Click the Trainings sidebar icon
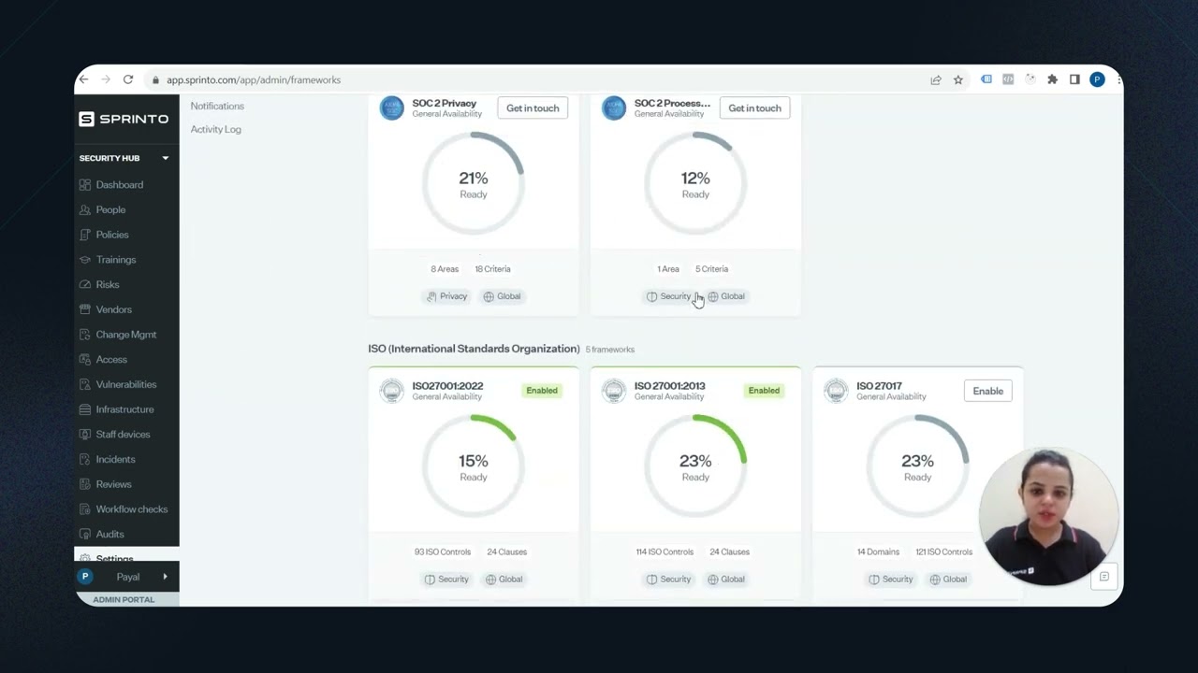The height and width of the screenshot is (673, 1198). 85,260
